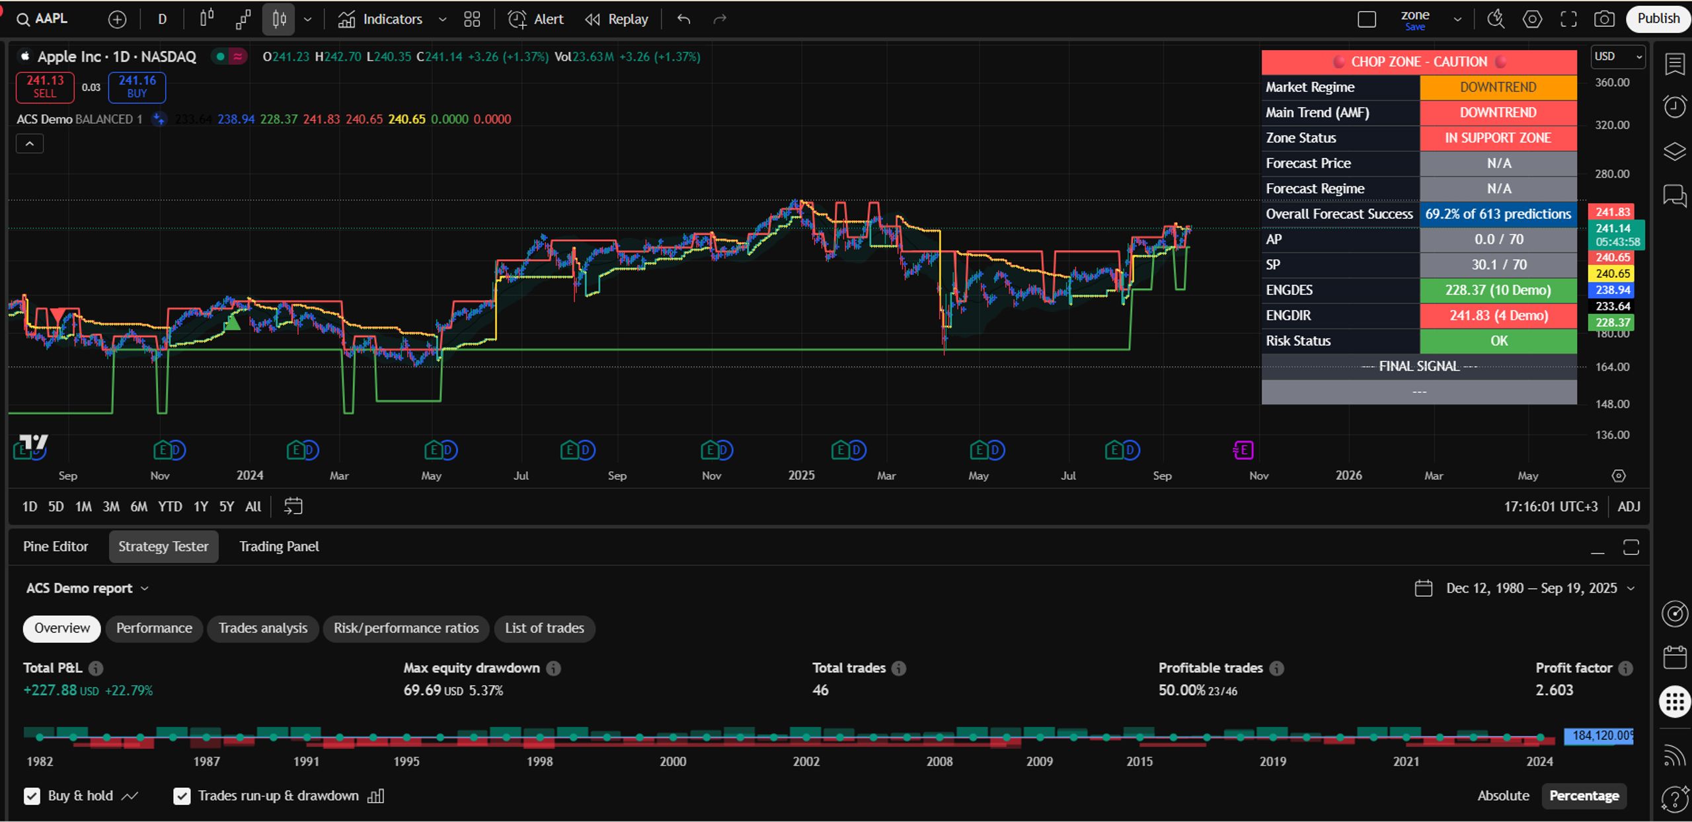1692x822 pixels.
Task: Collapse the indicator legend with chevron
Action: [30, 143]
